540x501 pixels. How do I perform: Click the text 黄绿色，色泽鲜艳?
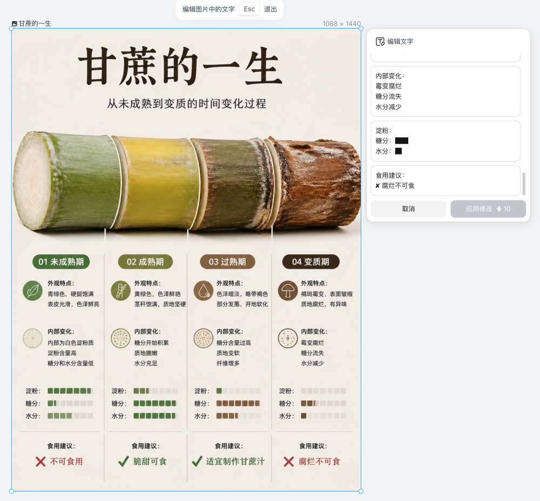157,294
